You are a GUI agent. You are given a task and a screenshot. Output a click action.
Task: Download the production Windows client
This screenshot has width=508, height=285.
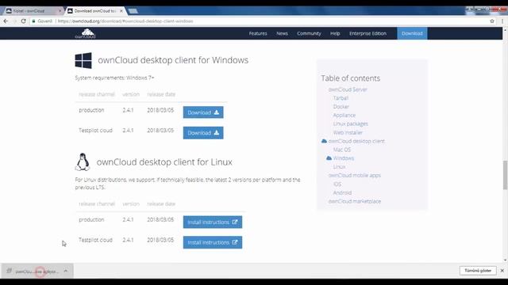(203, 112)
